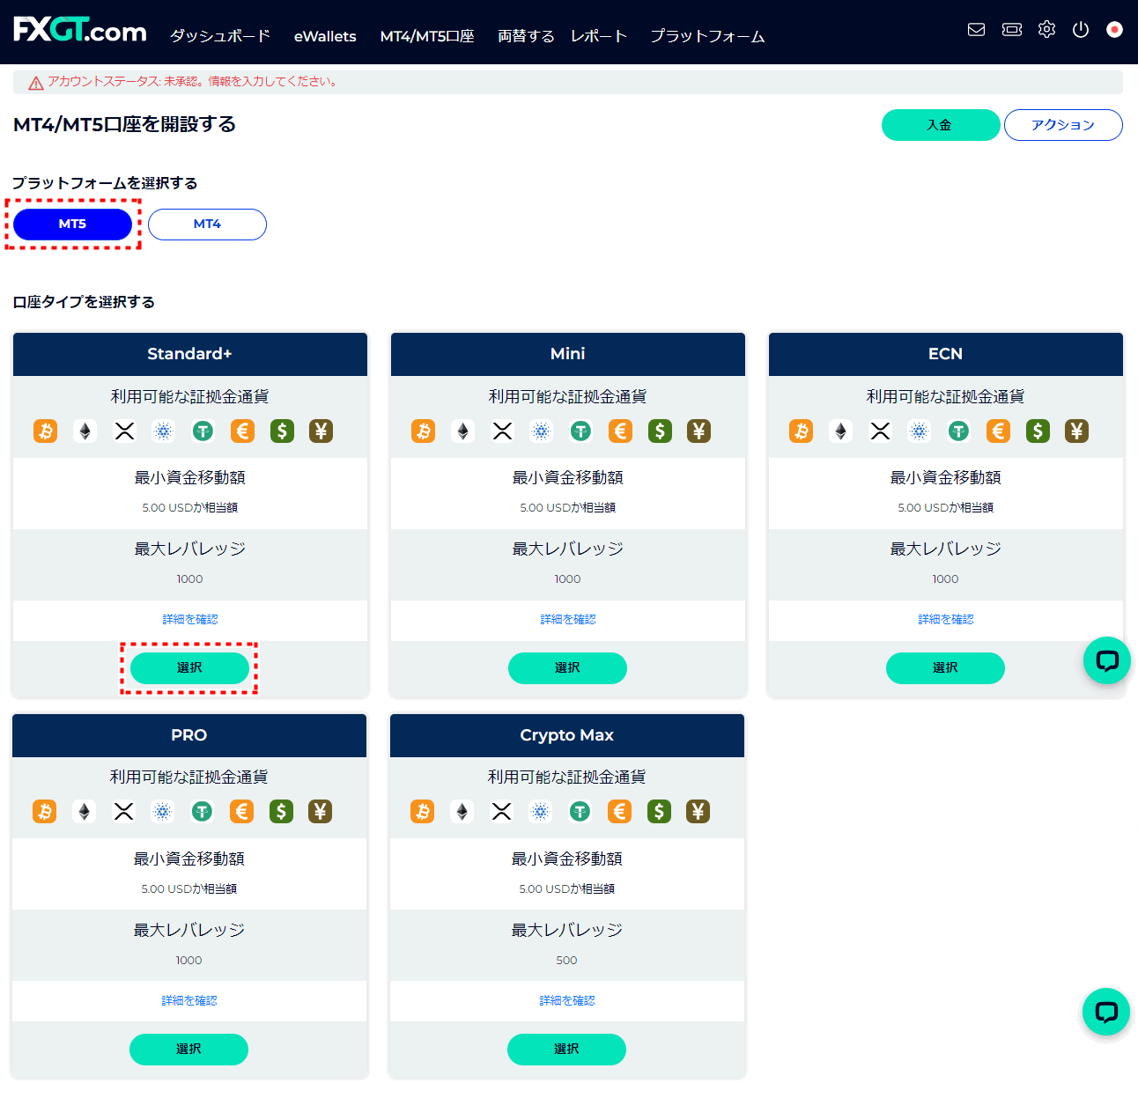Click Tether icon in Standard+ card
Image resolution: width=1138 pixels, height=1098 pixels.
point(203,431)
